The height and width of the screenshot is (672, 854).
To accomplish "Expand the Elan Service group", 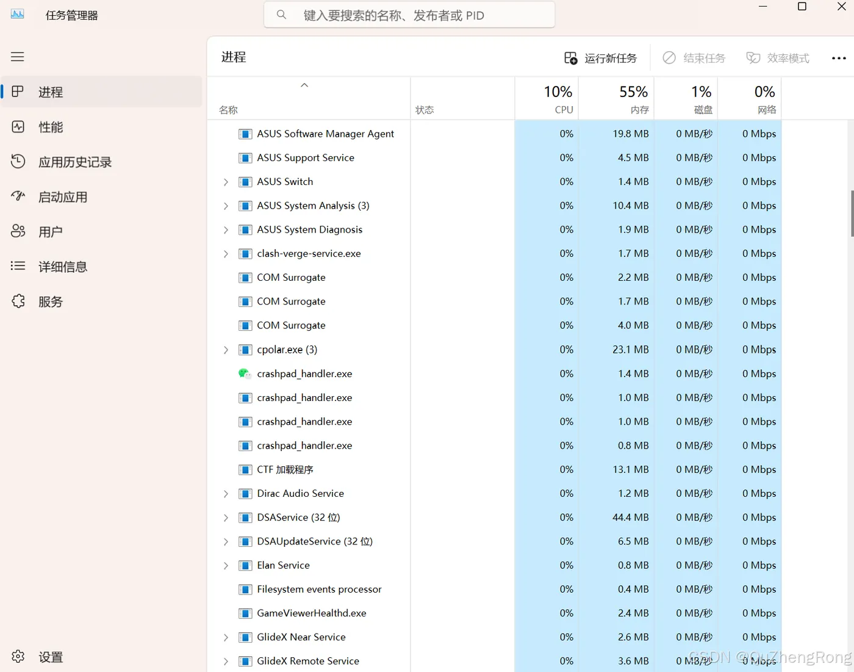I will (x=226, y=566).
